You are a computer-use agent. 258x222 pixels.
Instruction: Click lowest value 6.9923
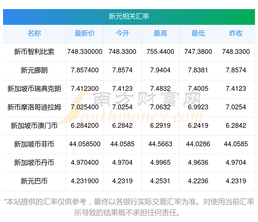pos(198,107)
